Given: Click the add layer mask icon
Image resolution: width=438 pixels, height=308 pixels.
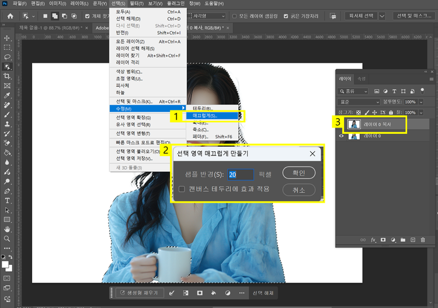Looking at the screenshot, I should pos(383,240).
